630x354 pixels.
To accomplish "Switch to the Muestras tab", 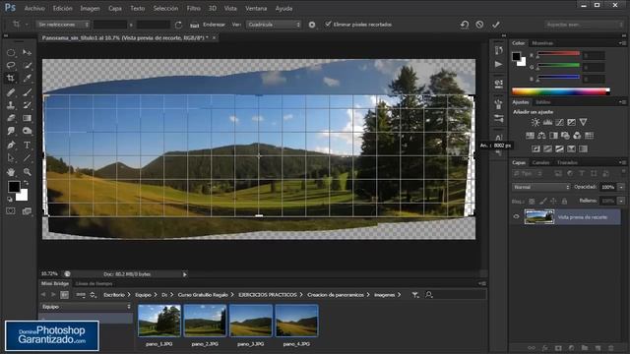I will point(542,43).
